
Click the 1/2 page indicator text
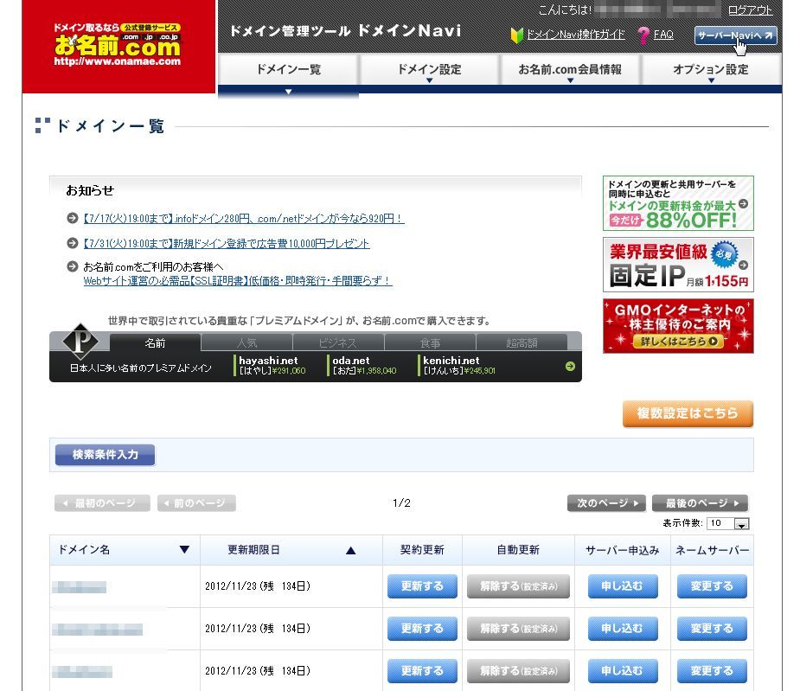pos(401,503)
